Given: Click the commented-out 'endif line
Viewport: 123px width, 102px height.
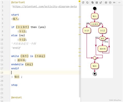Looking at the screenshot, I should (x=16, y=48).
